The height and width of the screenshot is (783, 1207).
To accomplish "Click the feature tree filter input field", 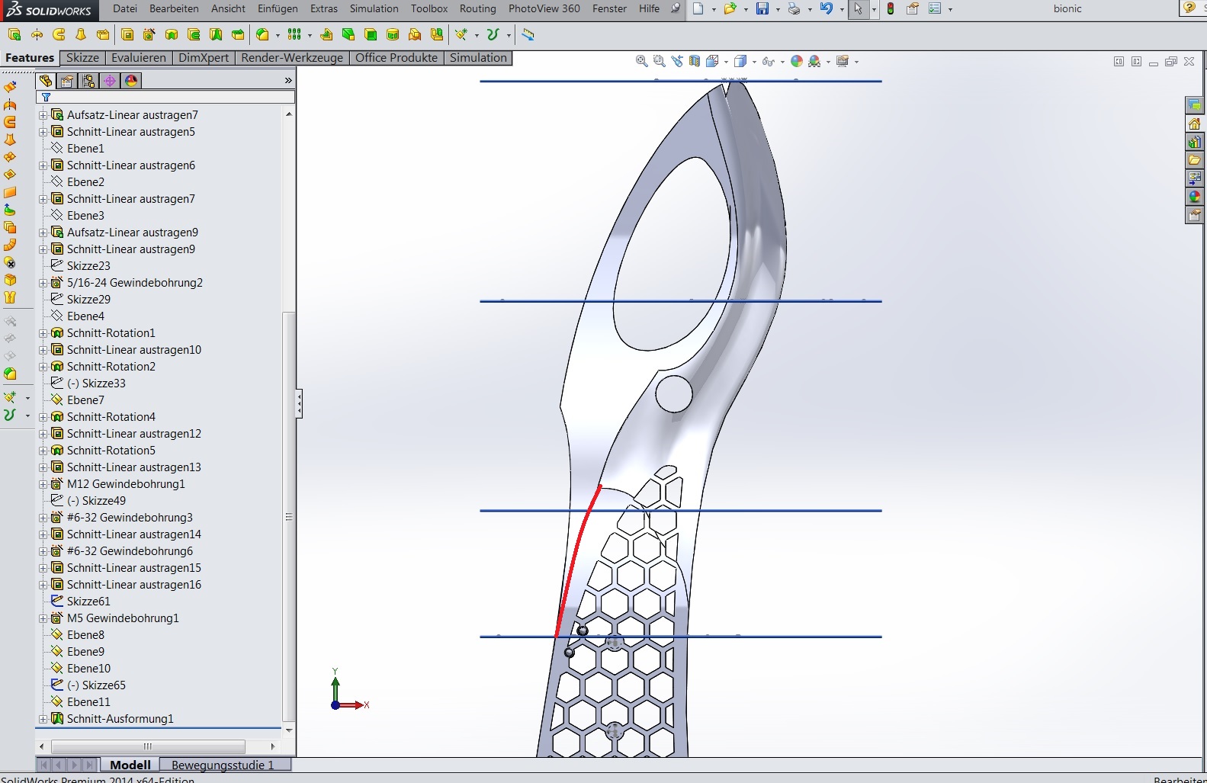I will (165, 97).
